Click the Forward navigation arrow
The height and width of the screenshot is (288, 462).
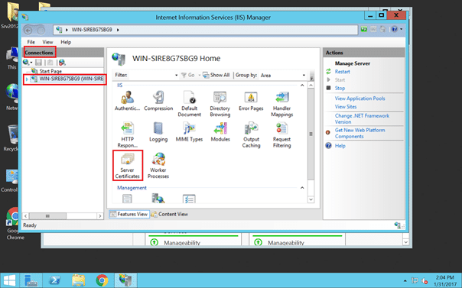pyautogui.click(x=41, y=30)
